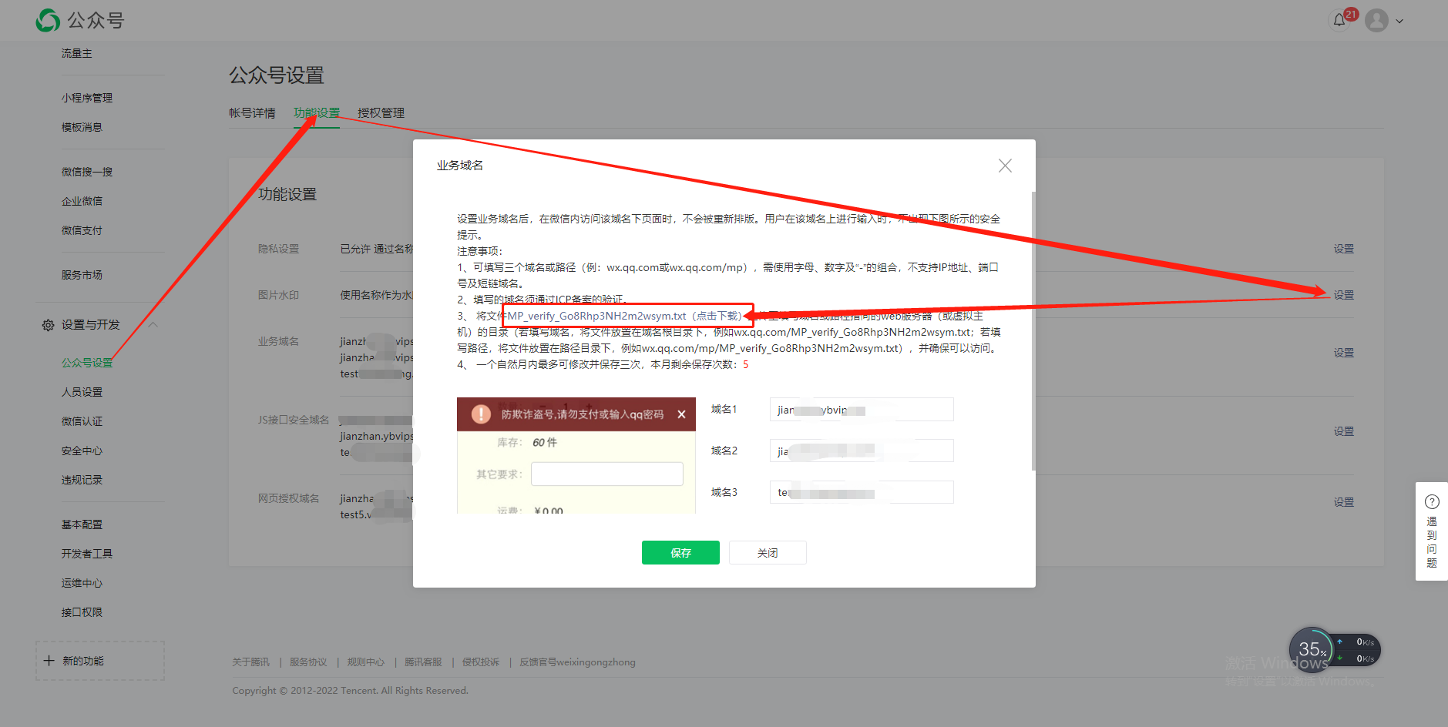The image size is (1448, 727).
Task: Click the plus icon for 新的功能
Action: (49, 661)
